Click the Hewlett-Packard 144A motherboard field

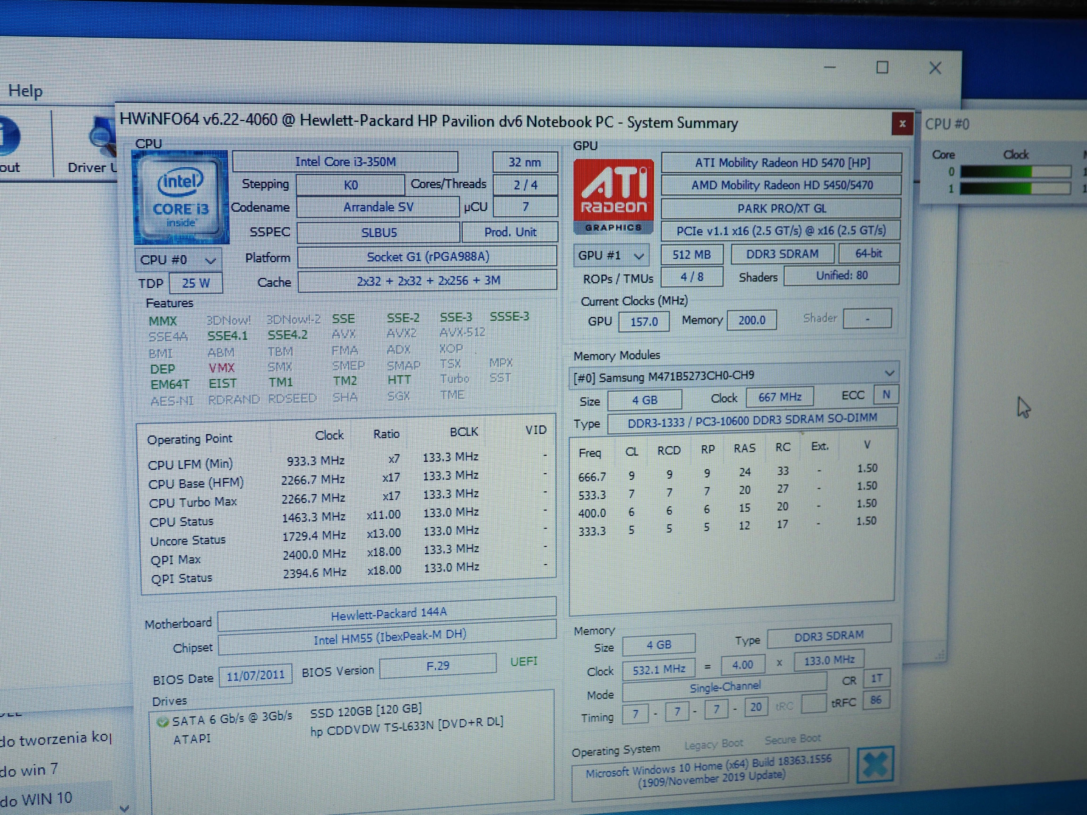coord(387,614)
